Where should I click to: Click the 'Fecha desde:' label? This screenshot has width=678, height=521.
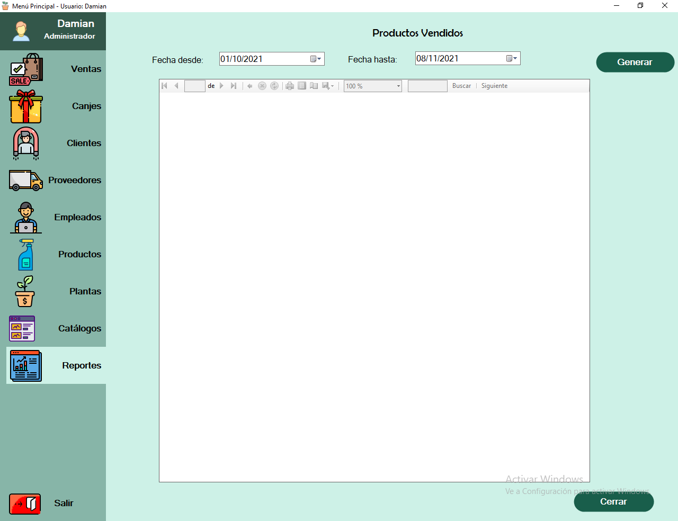tap(177, 60)
